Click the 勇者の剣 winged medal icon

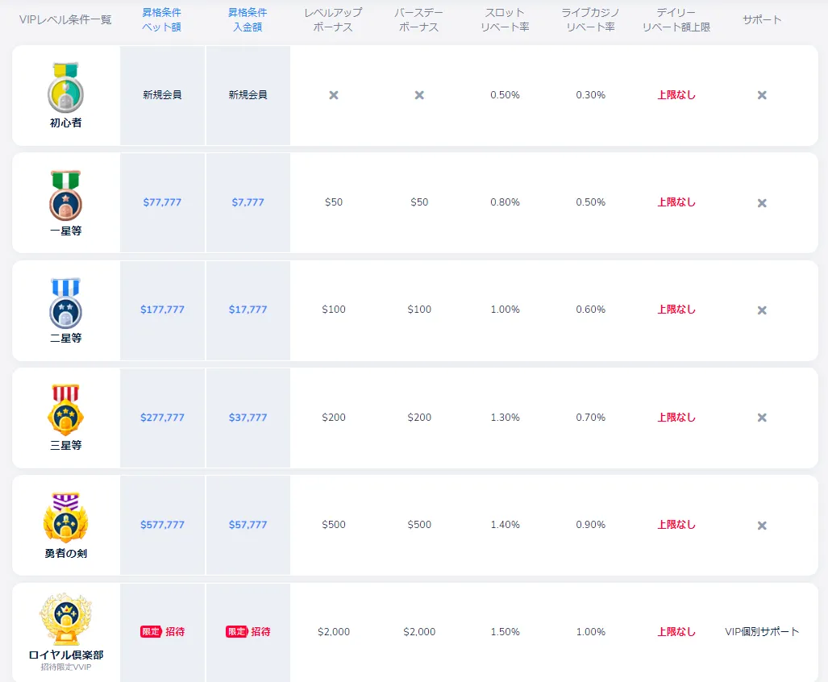(66, 518)
